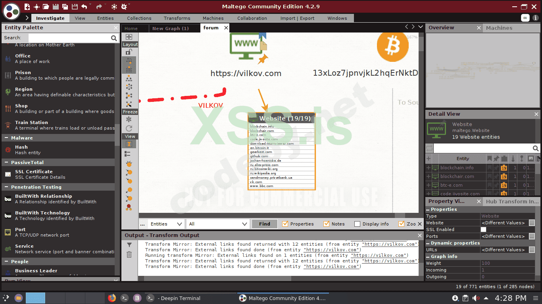This screenshot has height=304, width=542.
Task: Click the refresh layout arrow icon
Action: click(129, 128)
